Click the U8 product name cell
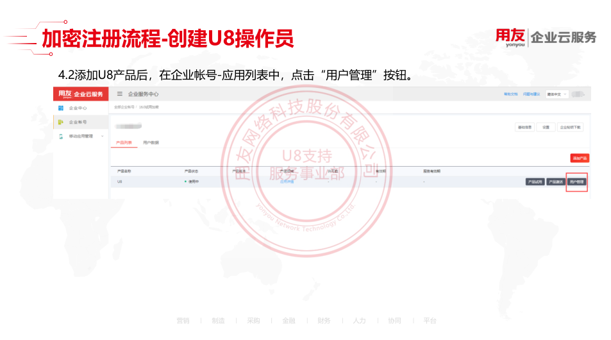Image resolution: width=611 pixels, height=340 pixels. (120, 182)
